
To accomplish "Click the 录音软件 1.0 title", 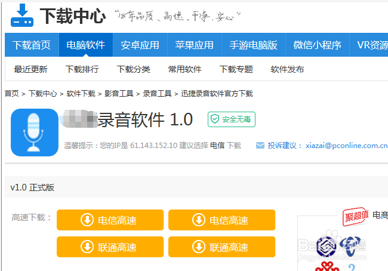I will tap(145, 119).
